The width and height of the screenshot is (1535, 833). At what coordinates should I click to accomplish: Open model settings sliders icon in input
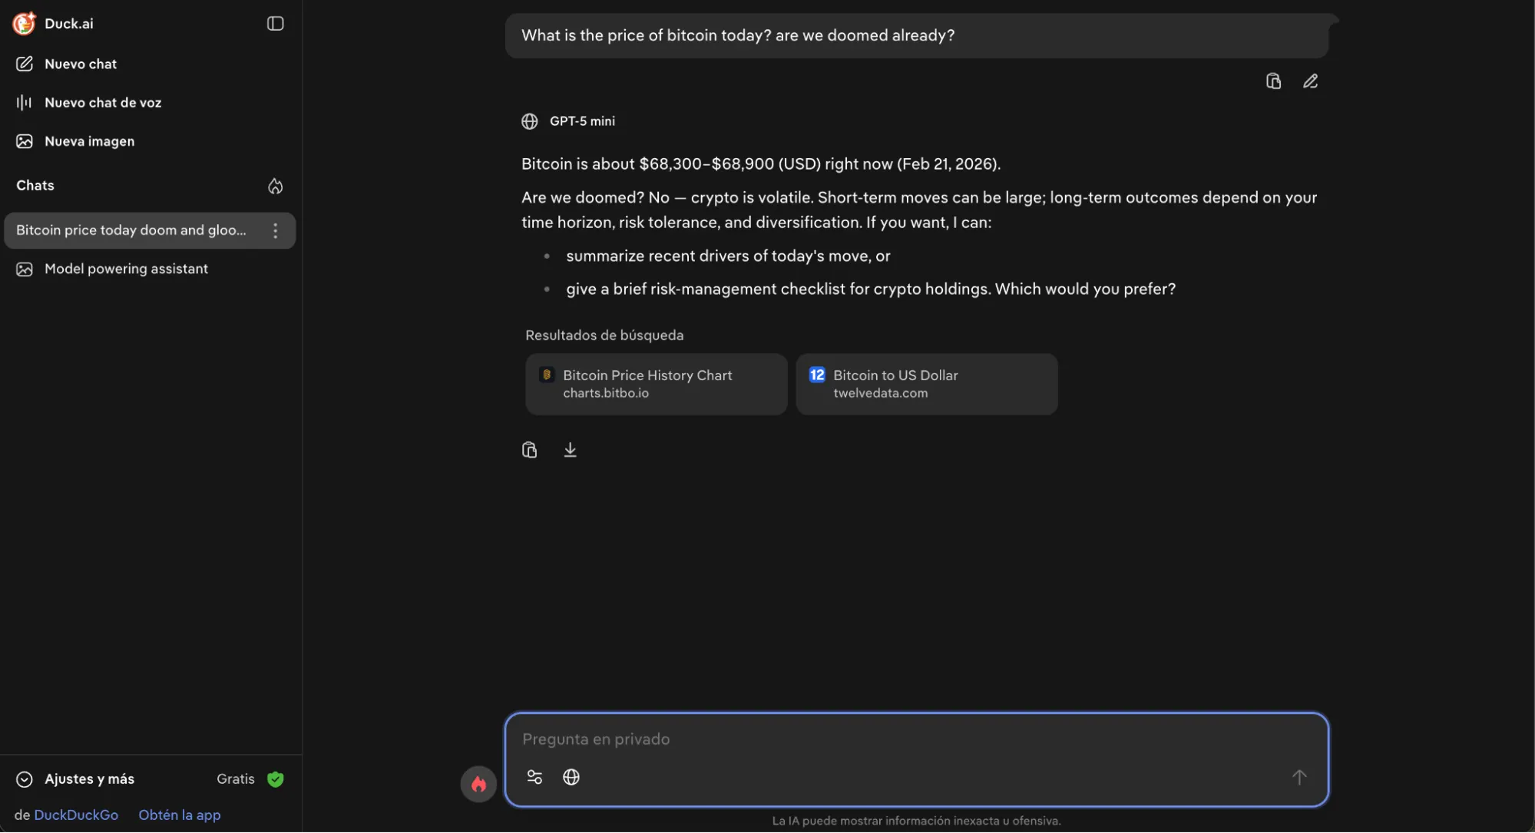point(534,777)
